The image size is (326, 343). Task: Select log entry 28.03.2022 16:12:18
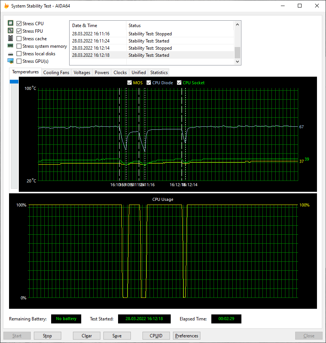(x=152, y=55)
